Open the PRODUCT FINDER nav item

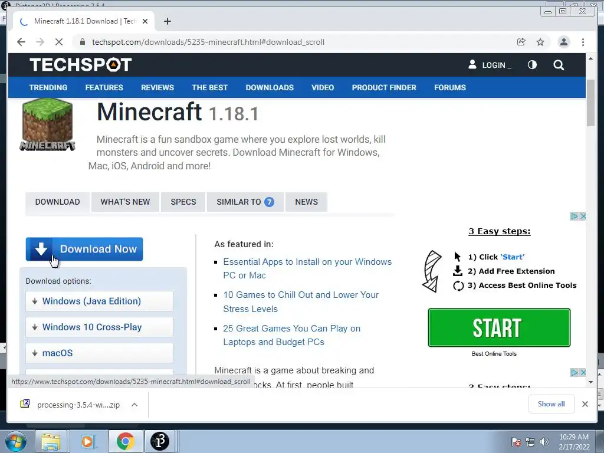tap(384, 87)
